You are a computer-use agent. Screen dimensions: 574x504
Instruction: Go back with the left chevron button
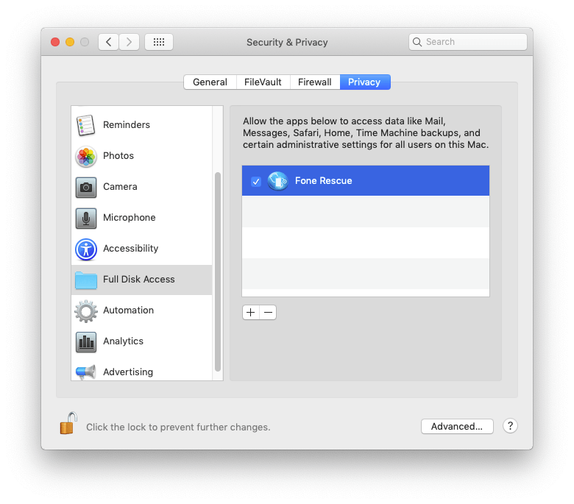click(x=108, y=42)
